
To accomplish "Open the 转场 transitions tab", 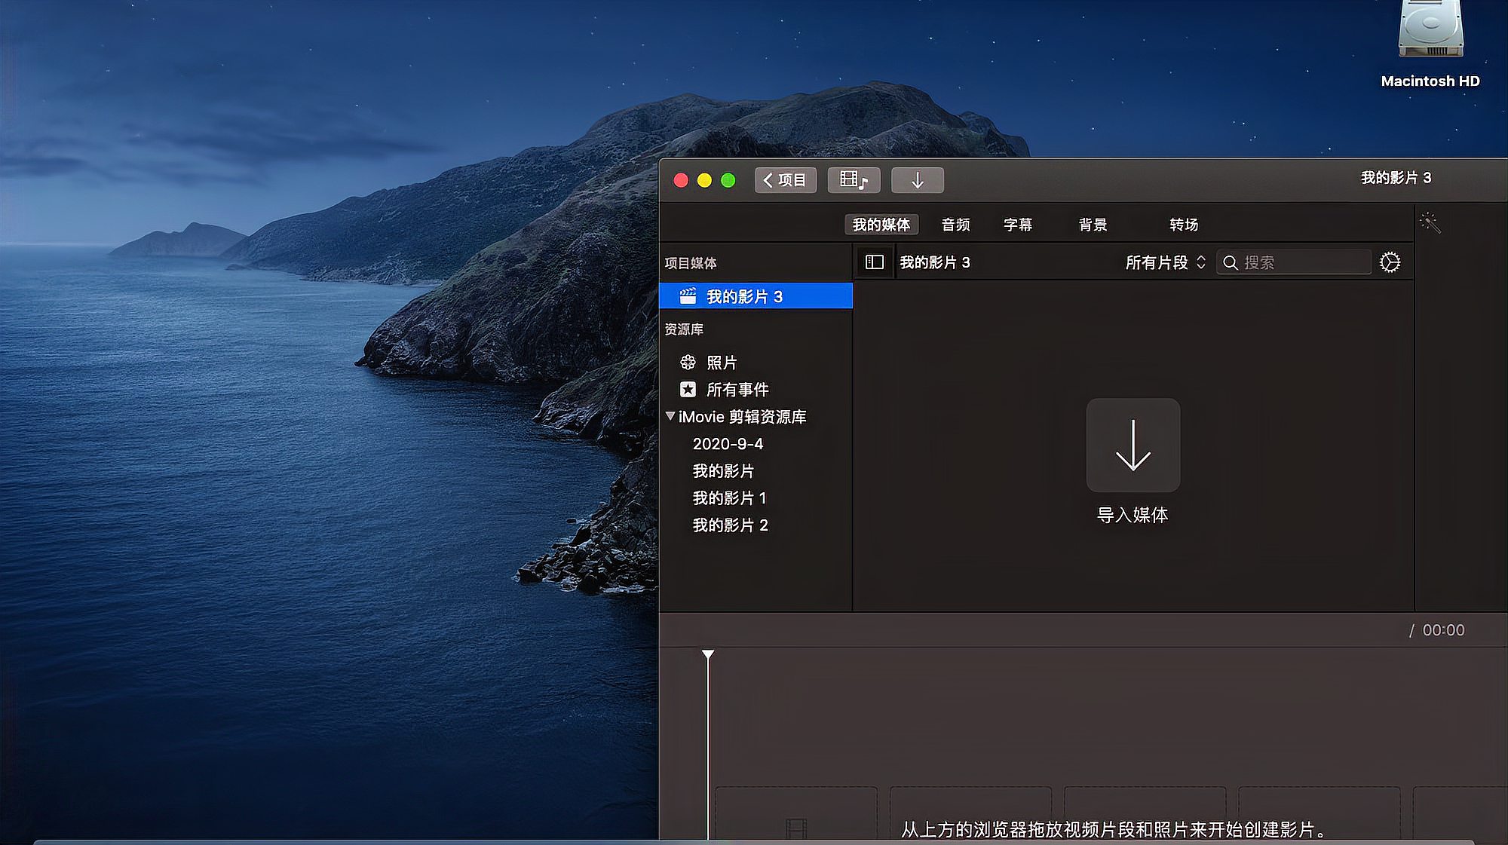I will click(1184, 225).
